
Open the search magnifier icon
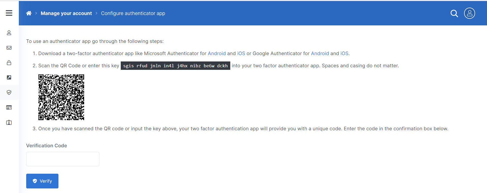point(454,13)
